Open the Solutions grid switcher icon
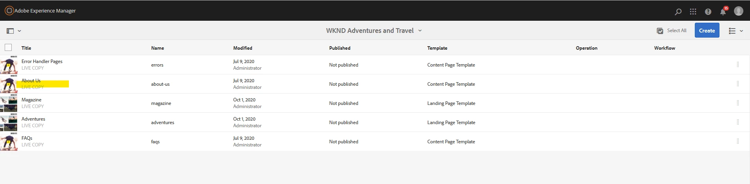 coord(693,12)
